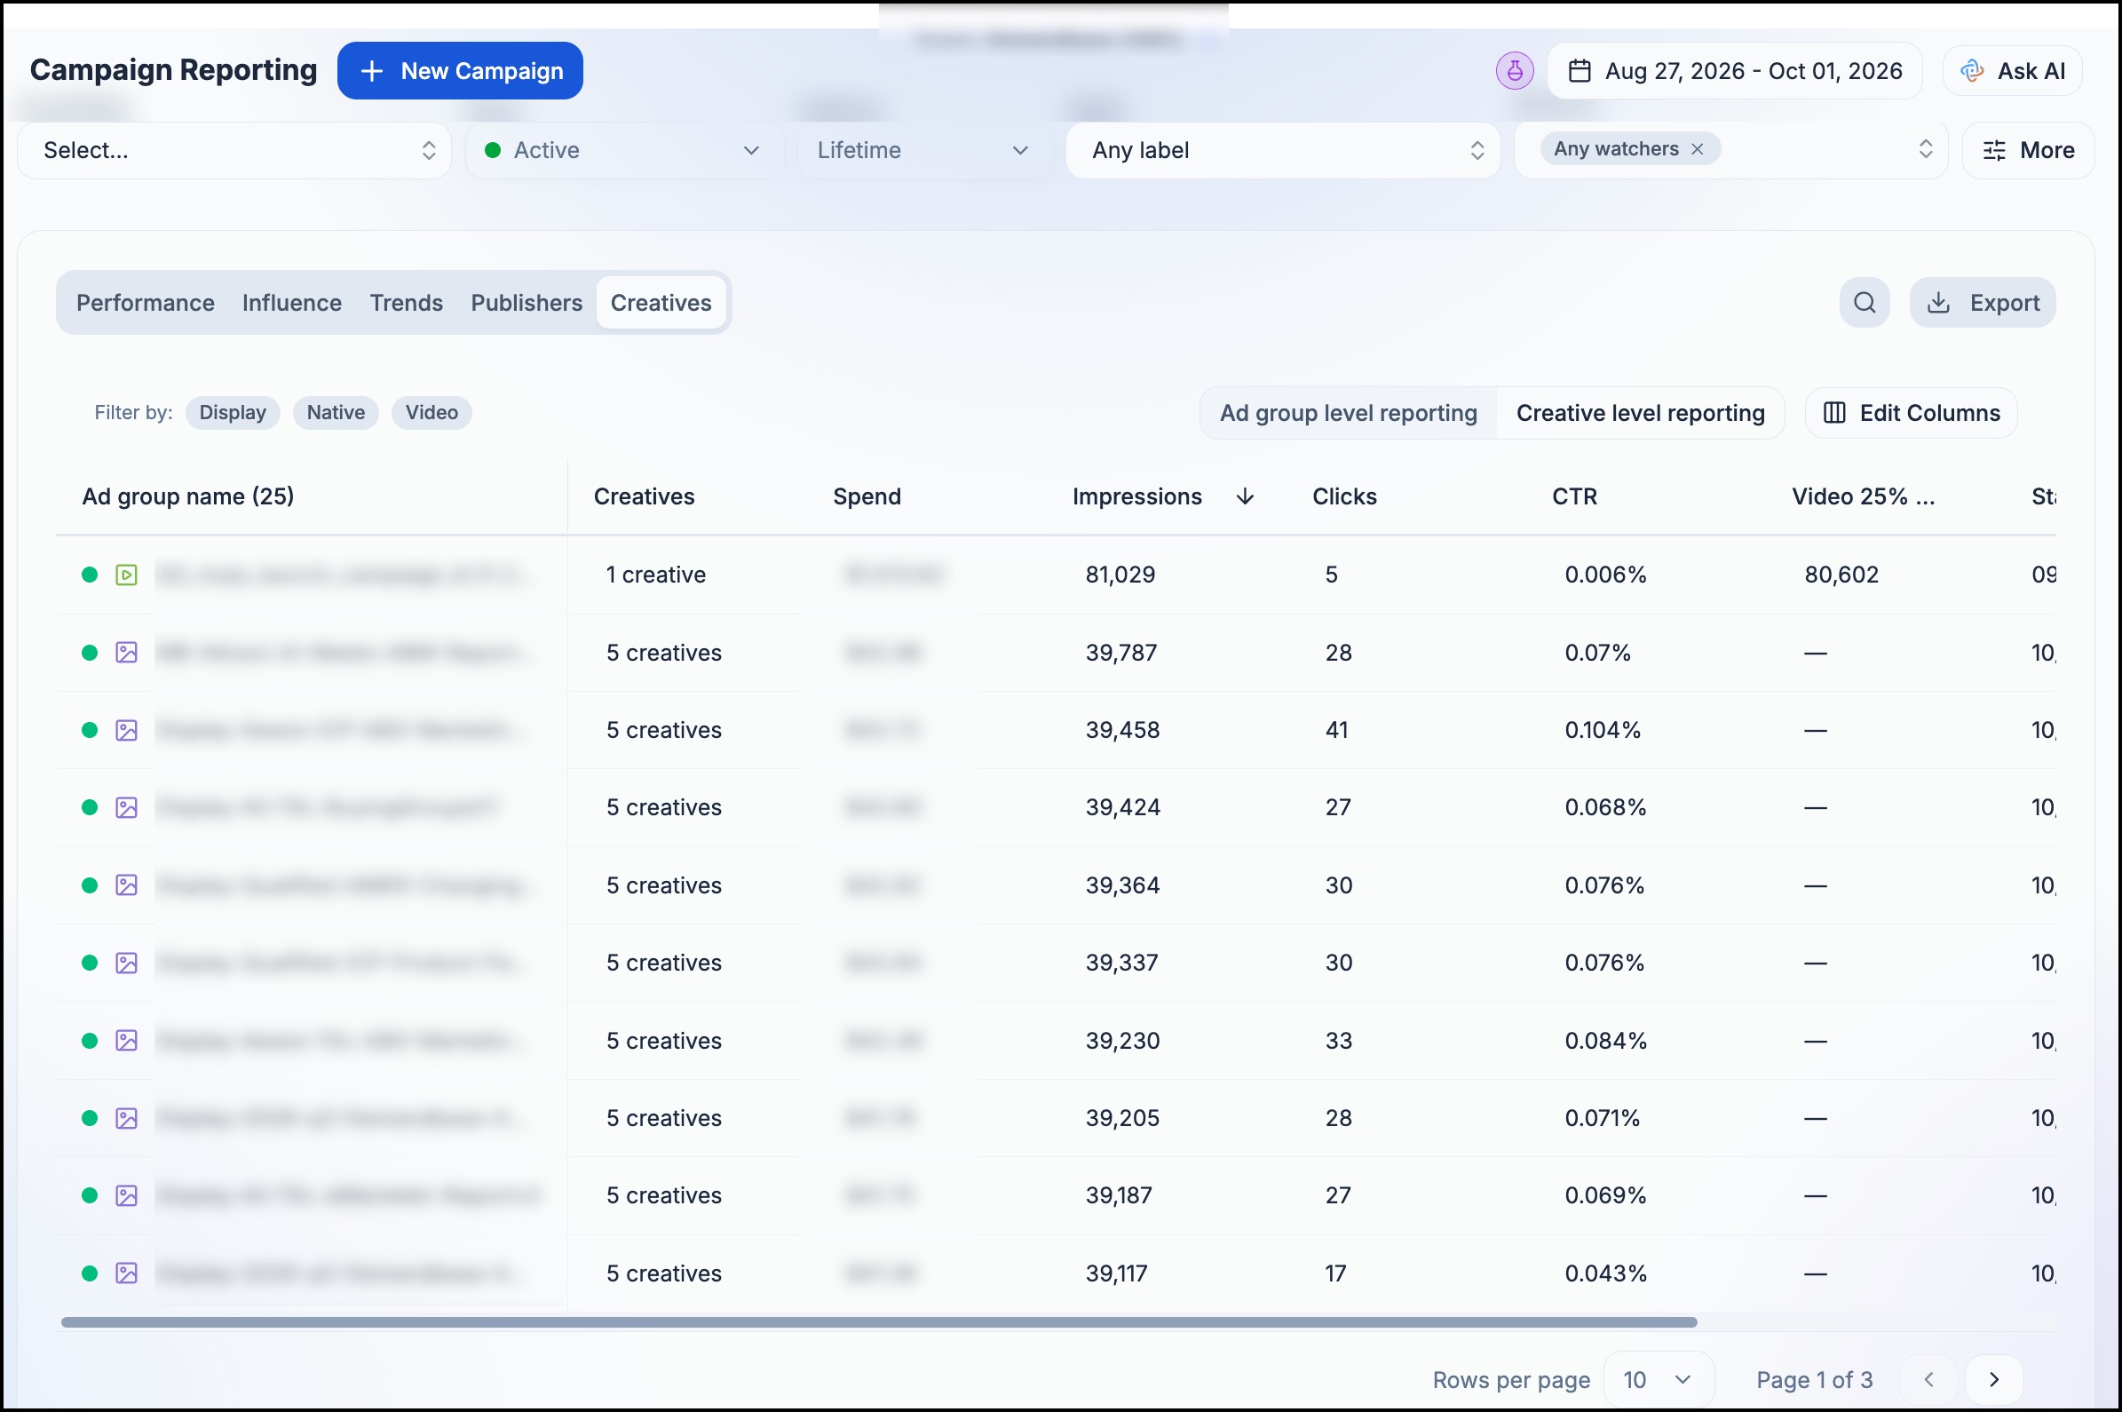Remove the Any watchers chip
This screenshot has height=1412, width=2122.
1697,149
